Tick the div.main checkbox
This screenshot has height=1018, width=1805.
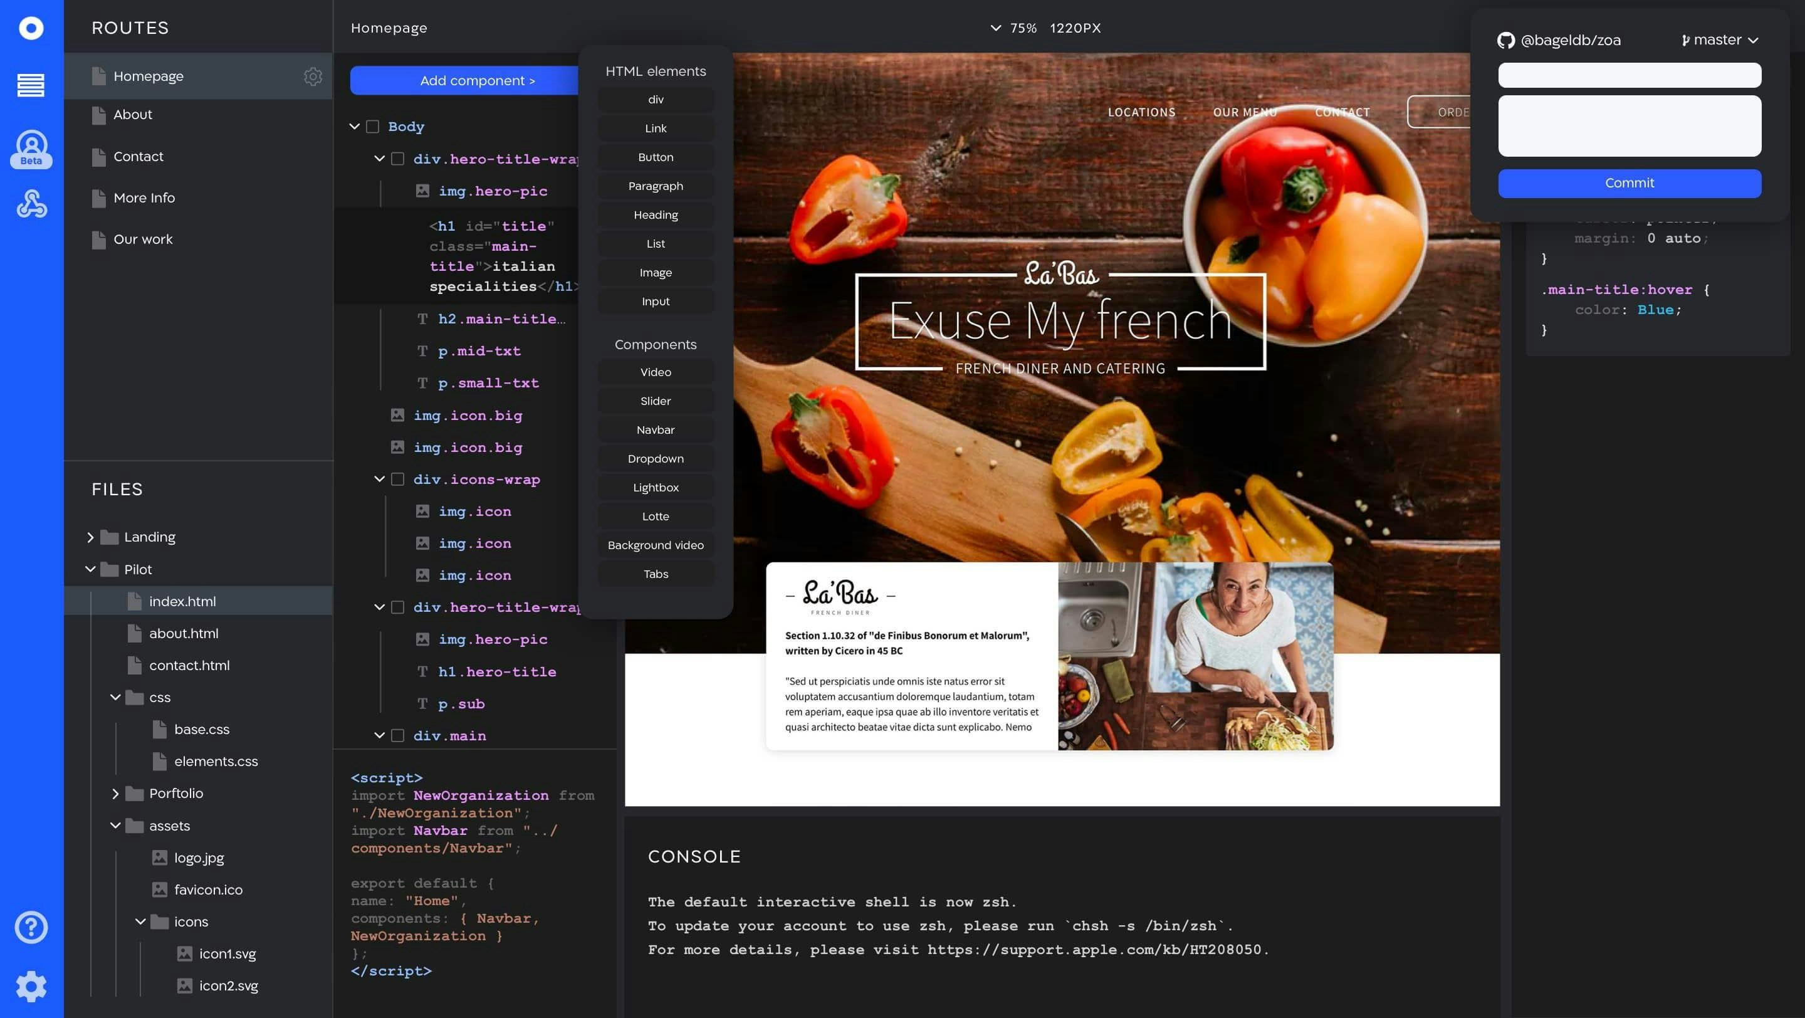click(397, 736)
